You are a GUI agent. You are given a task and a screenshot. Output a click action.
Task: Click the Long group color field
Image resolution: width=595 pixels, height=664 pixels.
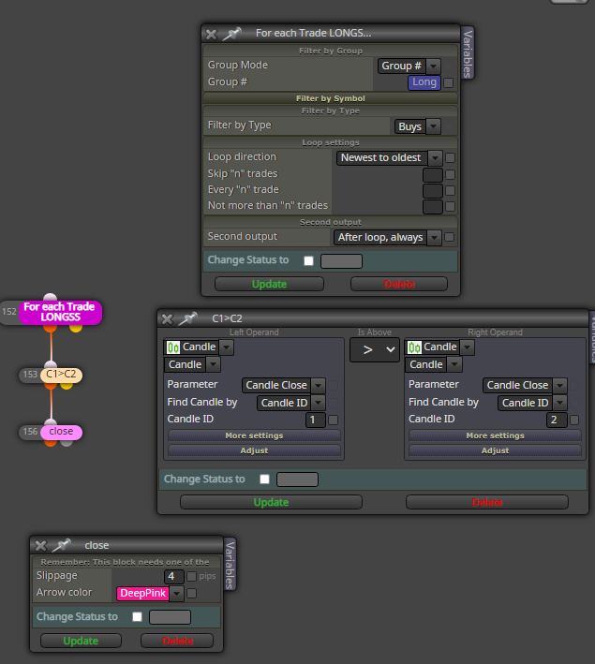click(424, 82)
